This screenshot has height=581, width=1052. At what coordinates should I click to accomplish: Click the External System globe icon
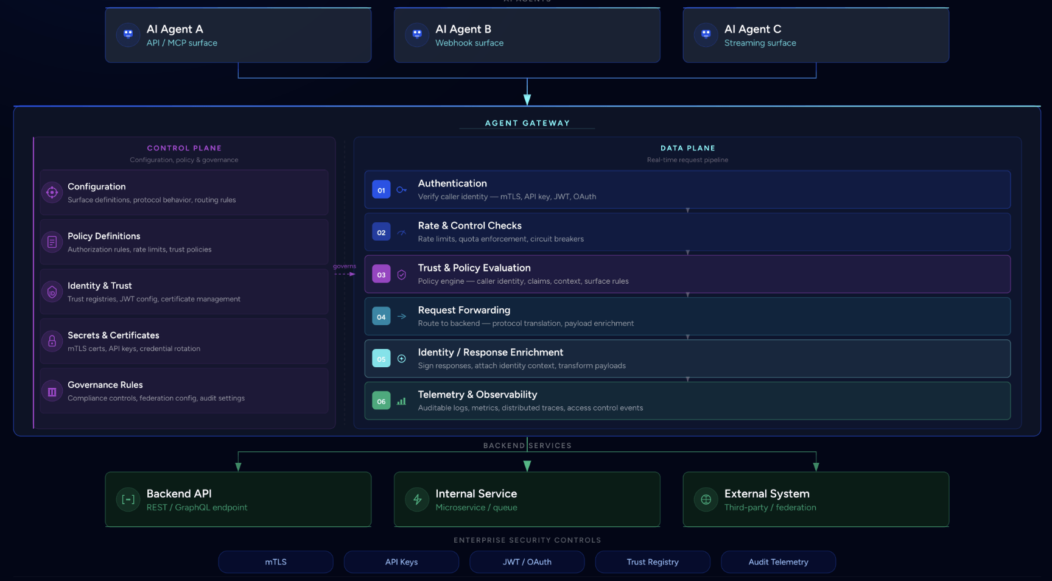click(706, 499)
